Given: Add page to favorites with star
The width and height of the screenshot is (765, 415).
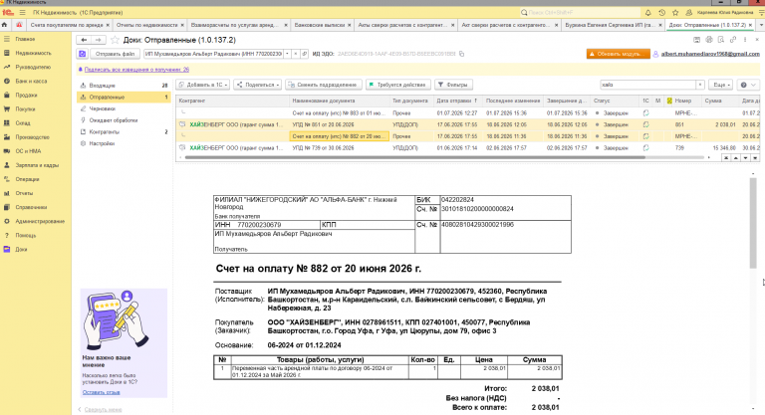Looking at the screenshot, I should [115, 40].
